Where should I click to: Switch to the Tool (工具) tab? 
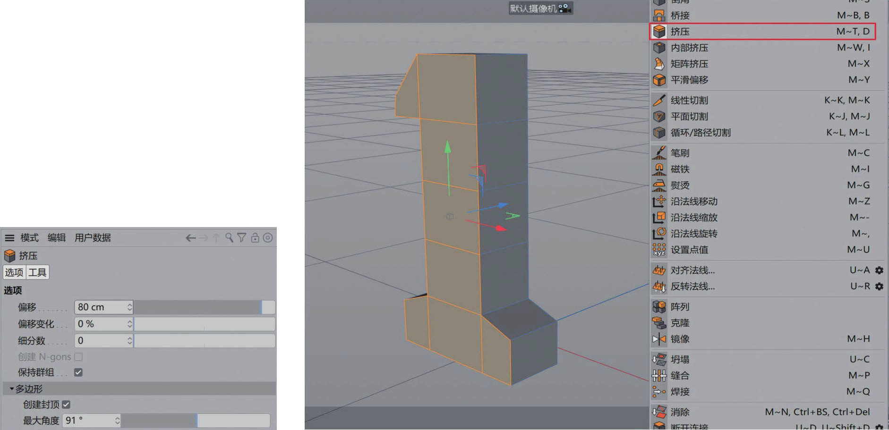37,272
